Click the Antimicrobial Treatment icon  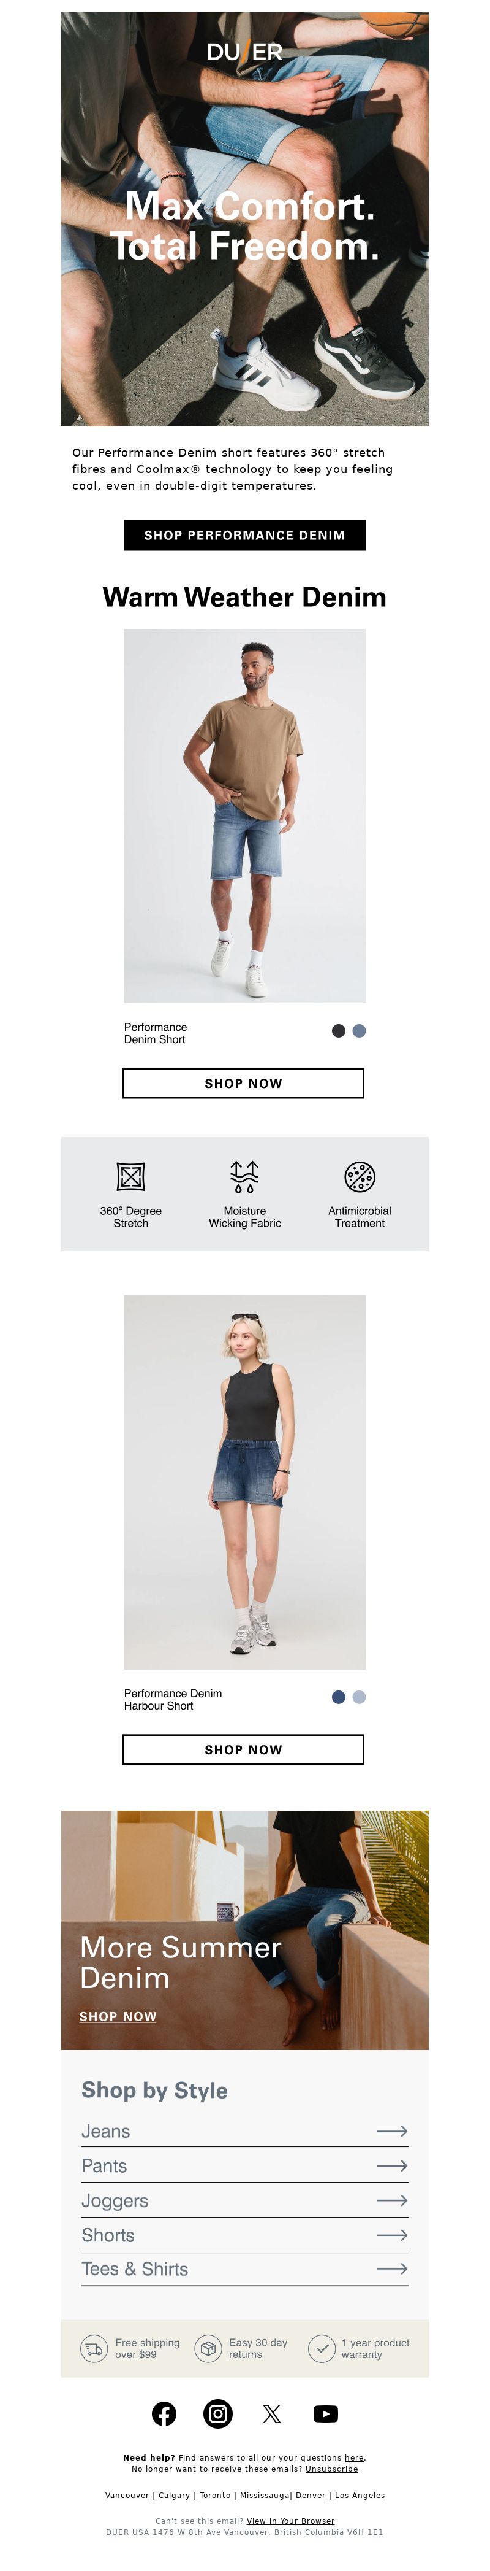(360, 1177)
